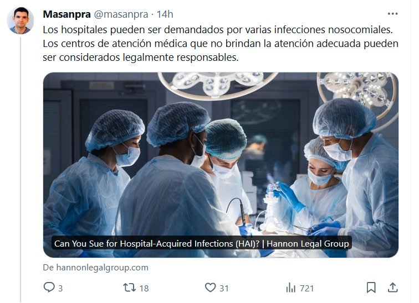Viewport: 419px width, 303px height.
Task: Open the hannonlegalgroup.com source link
Action: 96,267
